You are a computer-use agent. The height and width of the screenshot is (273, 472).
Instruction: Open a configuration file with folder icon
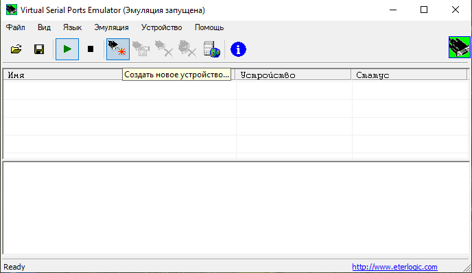16,49
